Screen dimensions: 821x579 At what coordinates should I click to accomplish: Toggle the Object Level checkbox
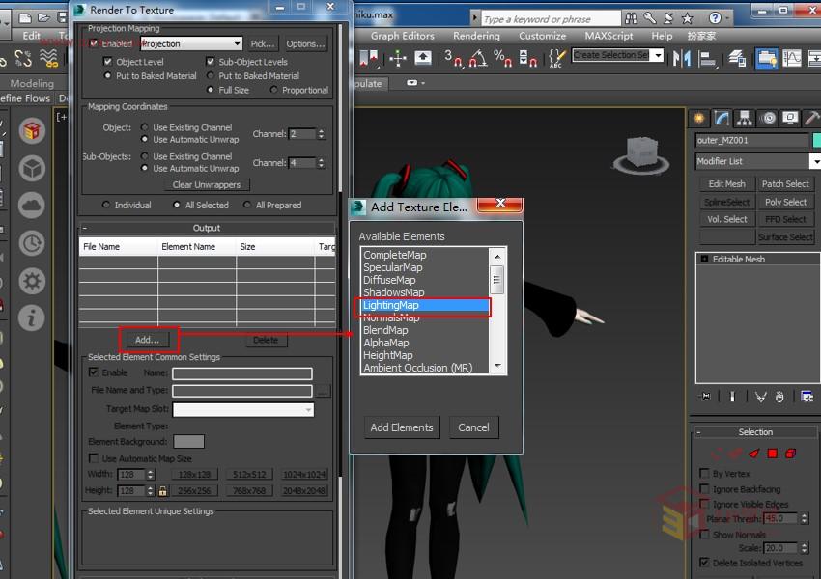pyautogui.click(x=108, y=62)
